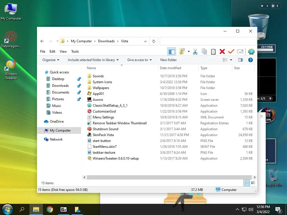Select OneDrive in navigation pane
Viewport: 287px width, 215px height.
pos(57,121)
